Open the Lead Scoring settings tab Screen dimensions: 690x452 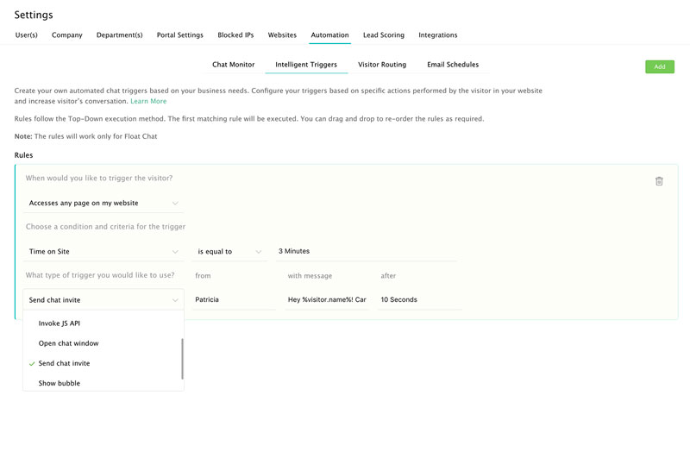point(383,35)
